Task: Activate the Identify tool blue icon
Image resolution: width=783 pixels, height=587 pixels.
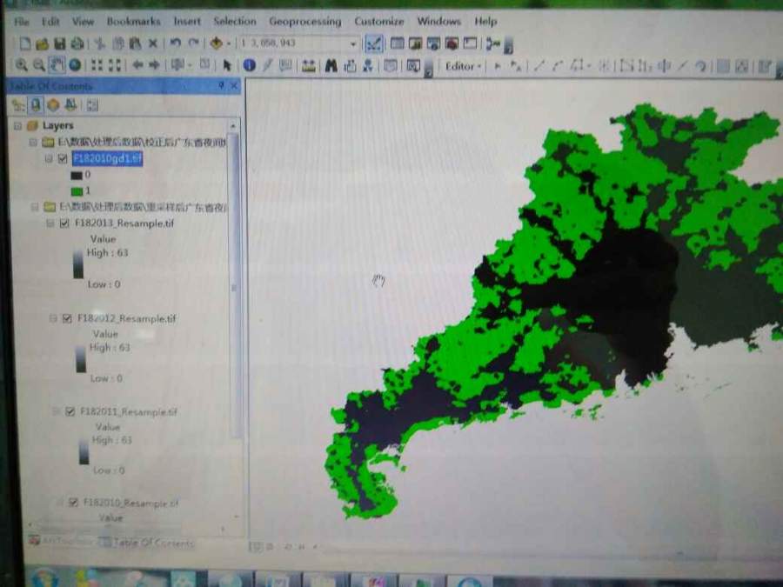Action: click(x=249, y=65)
